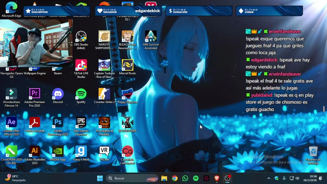Launch NARUTO SHIPPUDEN game icon
This screenshot has height=184, width=327.
click(x=104, y=40)
